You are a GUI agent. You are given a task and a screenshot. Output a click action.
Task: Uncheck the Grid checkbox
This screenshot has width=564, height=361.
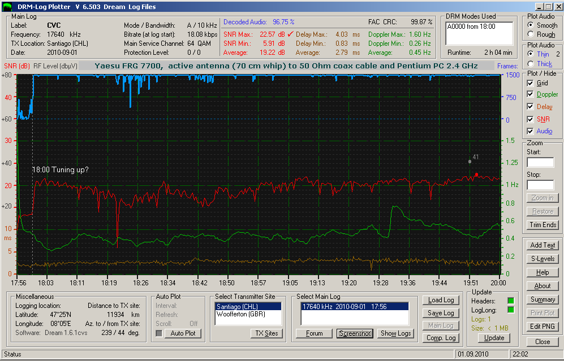pyautogui.click(x=530, y=83)
